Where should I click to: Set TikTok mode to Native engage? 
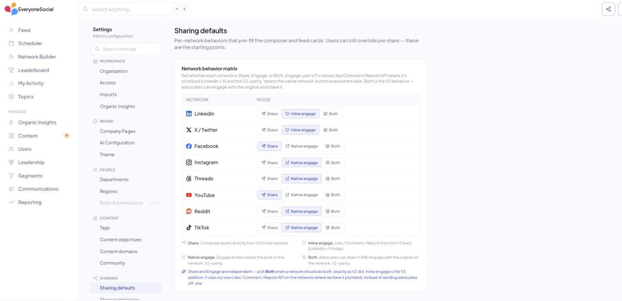(x=302, y=228)
